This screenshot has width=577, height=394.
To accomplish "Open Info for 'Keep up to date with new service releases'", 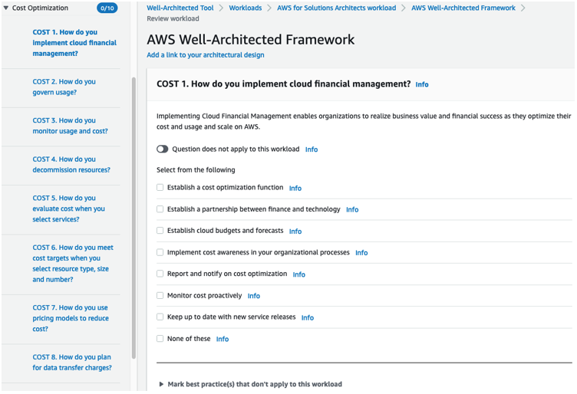I will pyautogui.click(x=307, y=317).
